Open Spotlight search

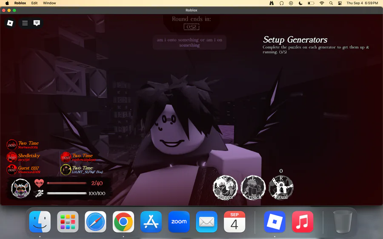(x=331, y=3)
